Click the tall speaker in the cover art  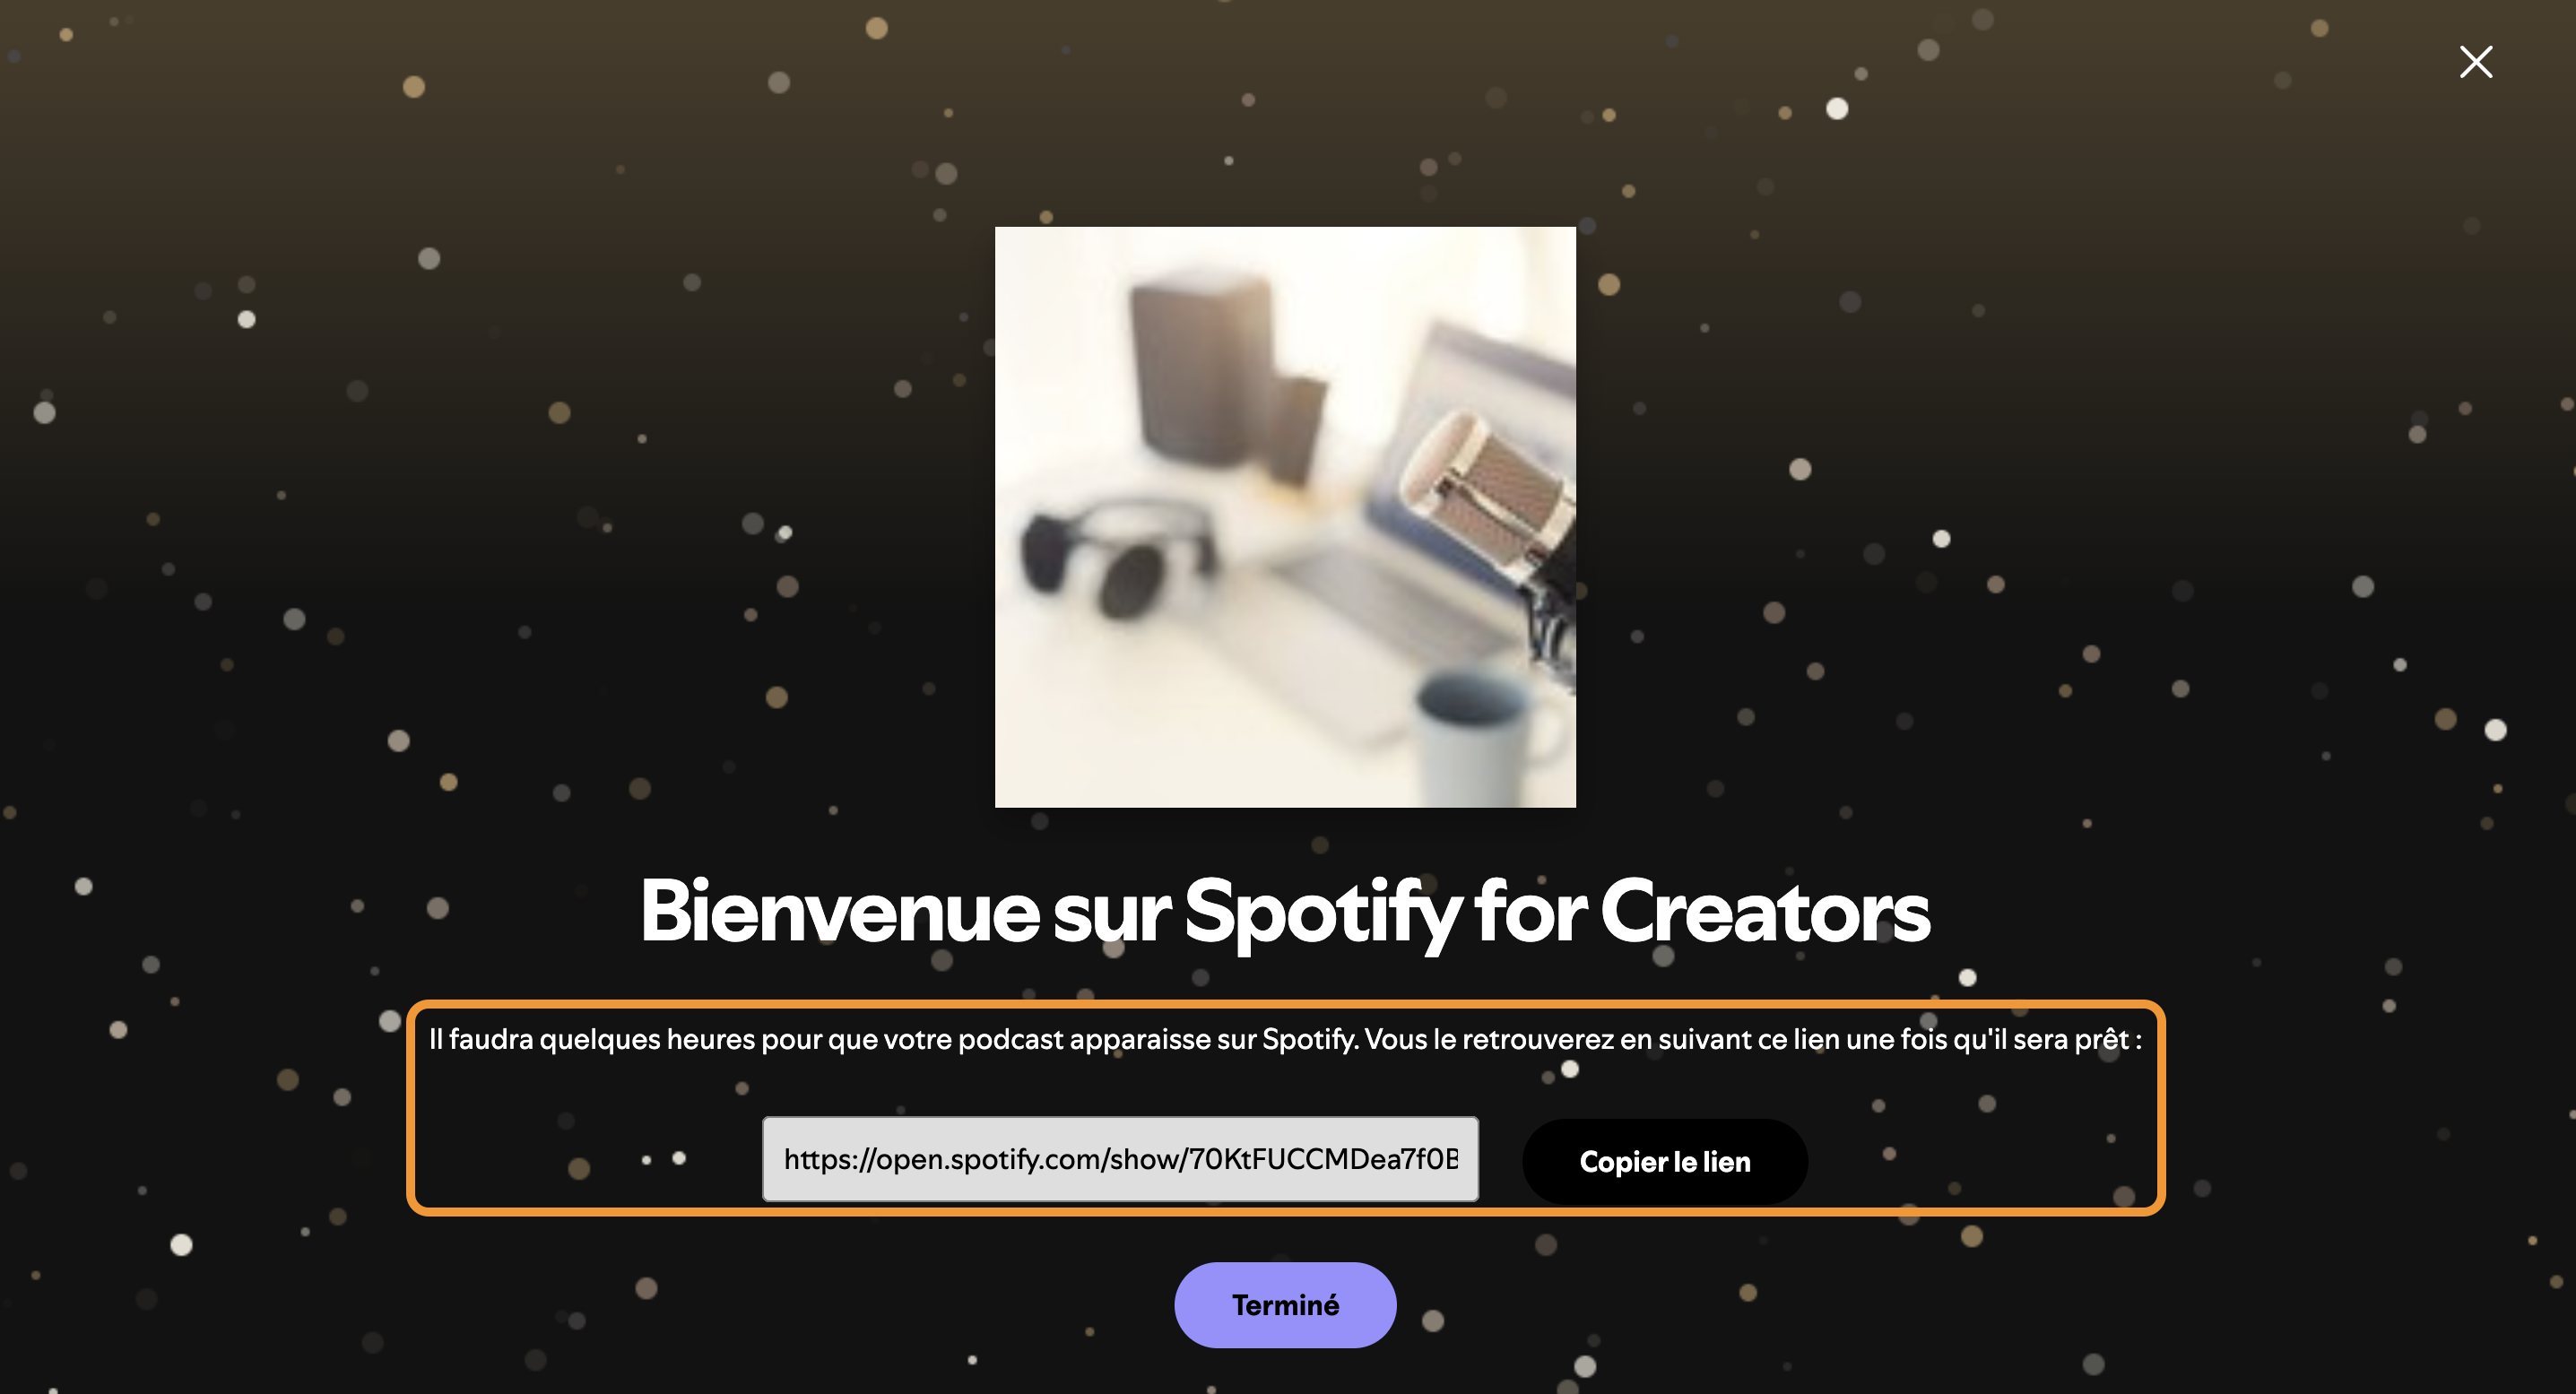[1200, 370]
